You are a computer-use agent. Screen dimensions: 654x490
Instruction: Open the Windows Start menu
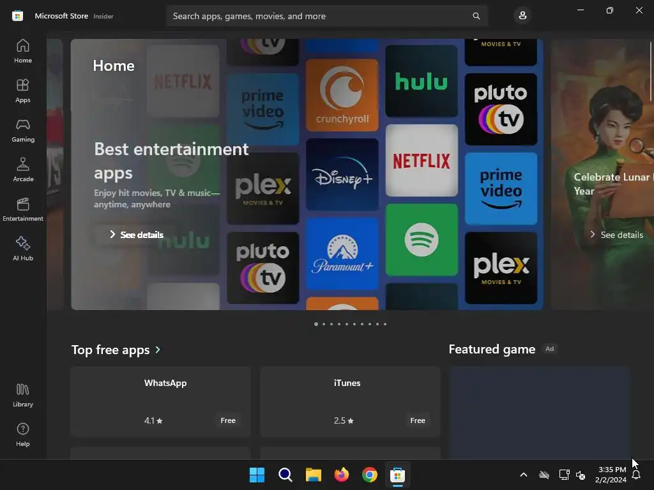[257, 475]
